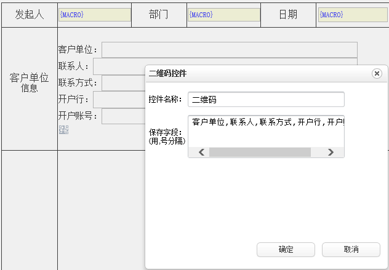Image resolution: width=389 pixels, height=270 pixels.
Task: Close the 二维码控件 dialog
Action: 377,73
